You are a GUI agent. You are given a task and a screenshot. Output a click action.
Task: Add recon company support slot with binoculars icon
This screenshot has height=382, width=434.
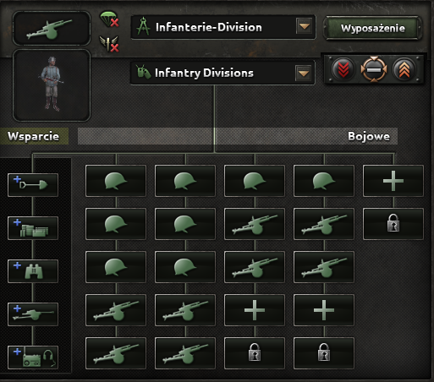click(33, 271)
